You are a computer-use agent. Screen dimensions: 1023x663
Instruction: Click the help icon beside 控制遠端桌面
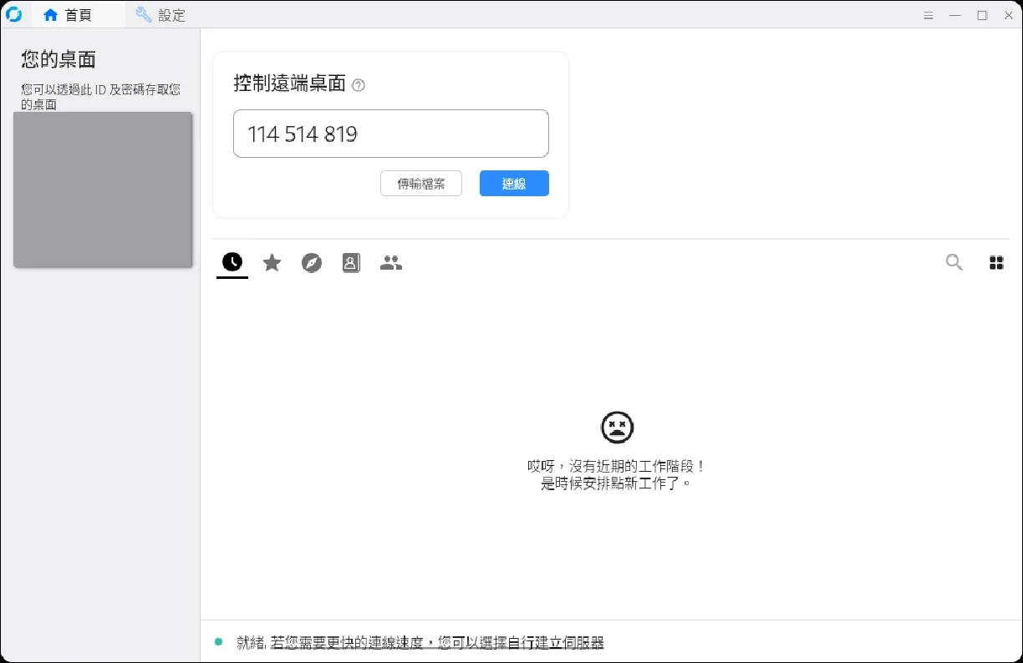coord(359,85)
